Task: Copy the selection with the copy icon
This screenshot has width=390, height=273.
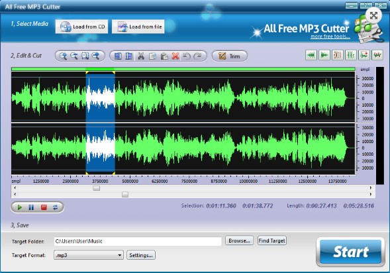Action: (x=152, y=56)
